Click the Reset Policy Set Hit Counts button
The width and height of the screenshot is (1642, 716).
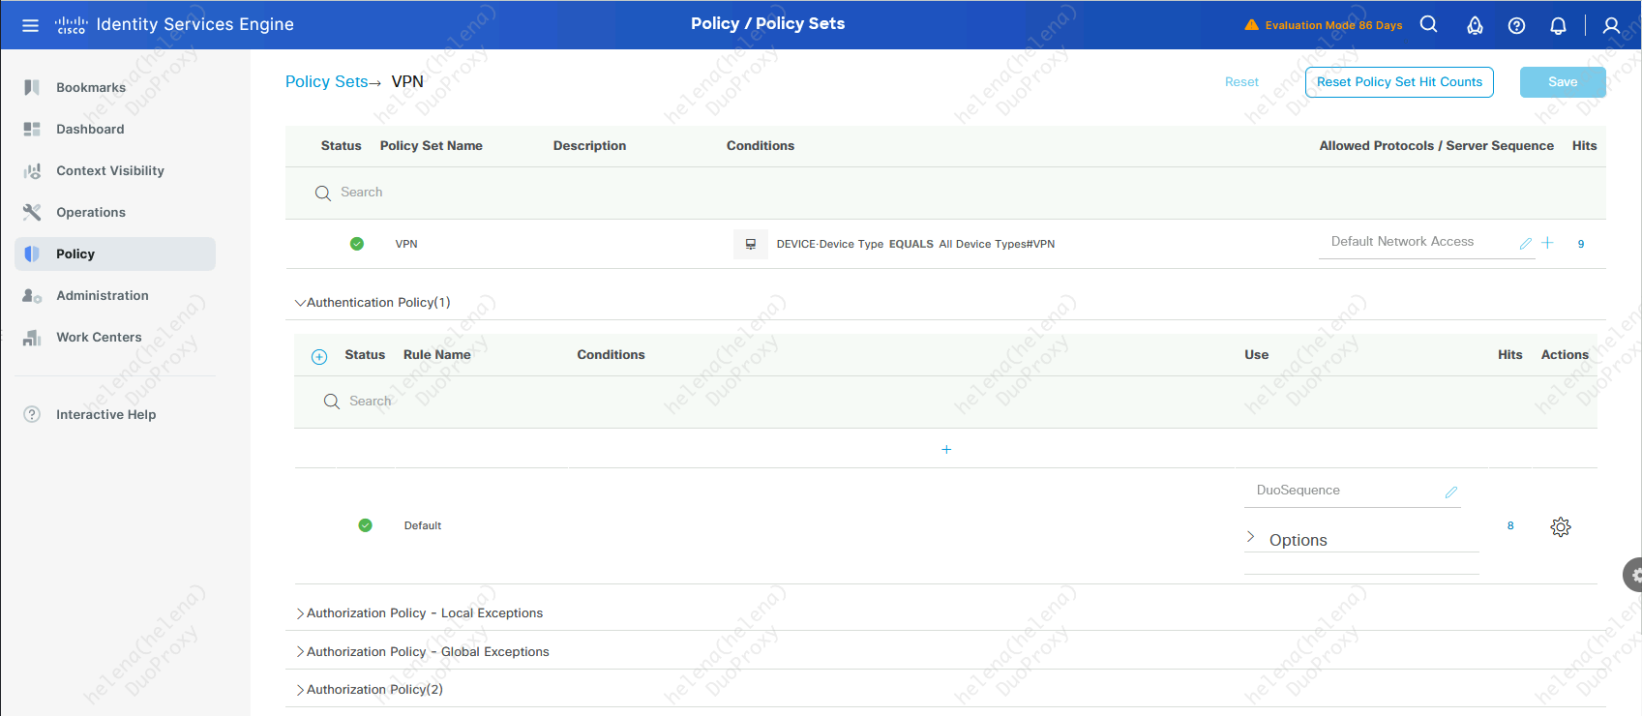click(1398, 82)
